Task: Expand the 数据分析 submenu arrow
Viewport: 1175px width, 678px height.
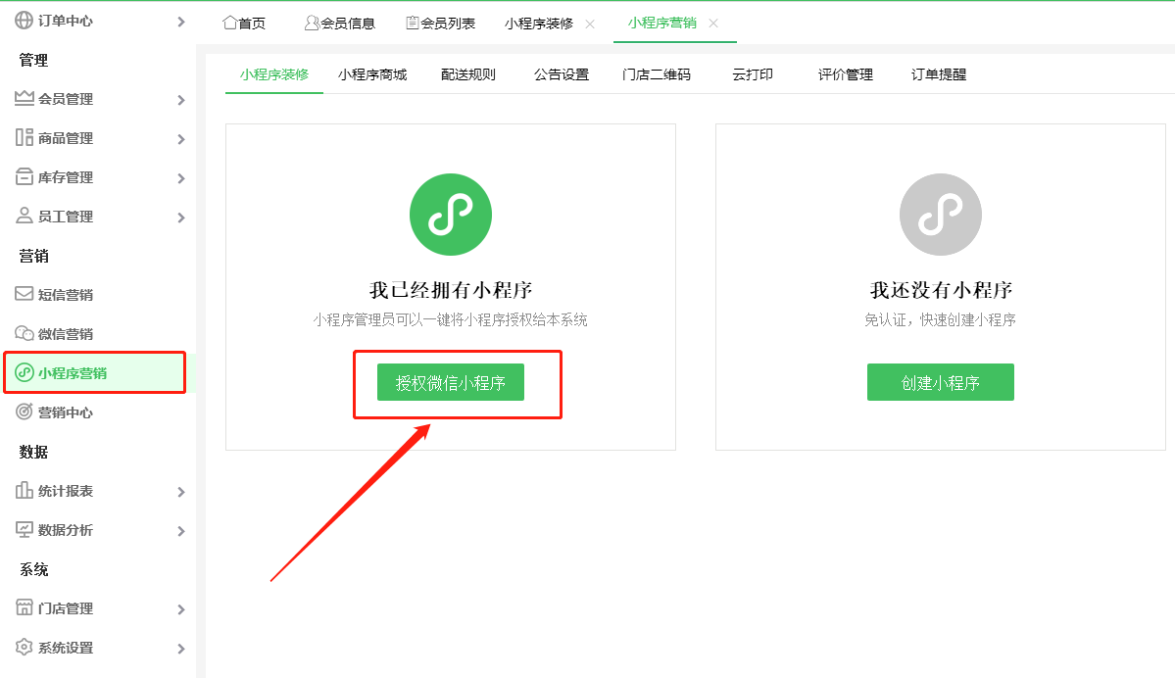Action: (181, 531)
